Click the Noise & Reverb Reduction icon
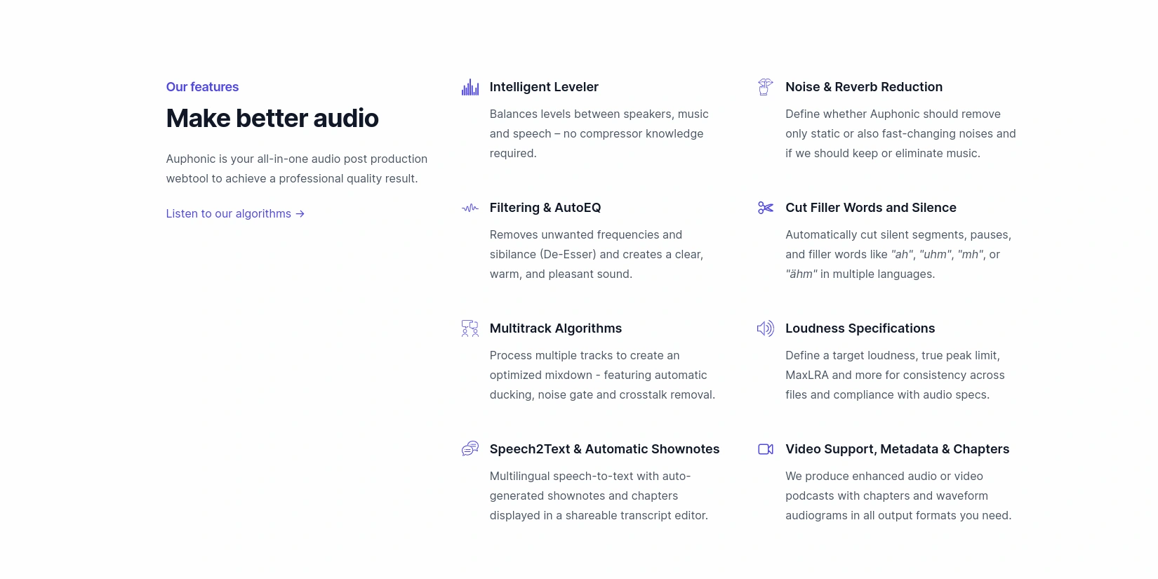 [x=765, y=87]
